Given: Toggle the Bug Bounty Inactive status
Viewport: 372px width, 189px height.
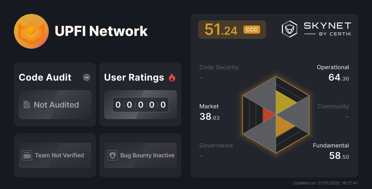Looking at the screenshot, I should coord(140,155).
